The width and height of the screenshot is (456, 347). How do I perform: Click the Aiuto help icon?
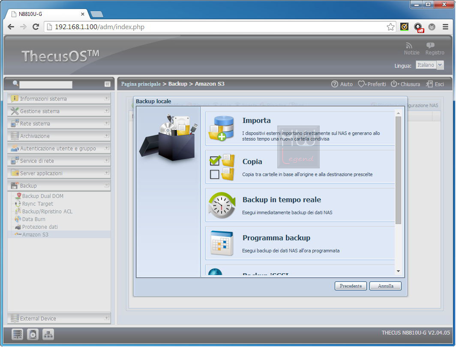coord(334,84)
